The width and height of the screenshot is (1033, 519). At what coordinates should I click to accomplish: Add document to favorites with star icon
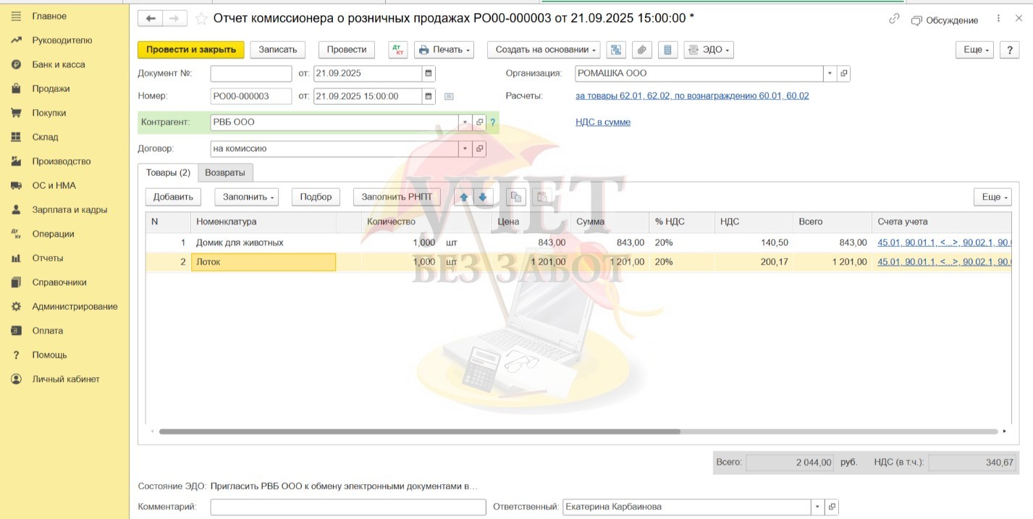(x=201, y=19)
